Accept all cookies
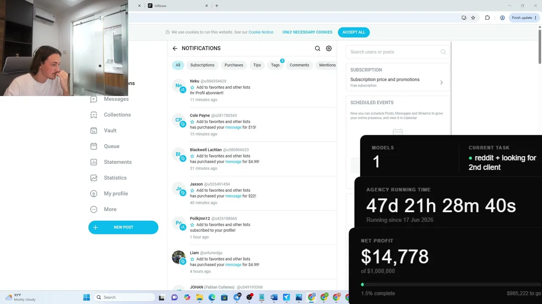This screenshot has width=542, height=304. pos(354,32)
